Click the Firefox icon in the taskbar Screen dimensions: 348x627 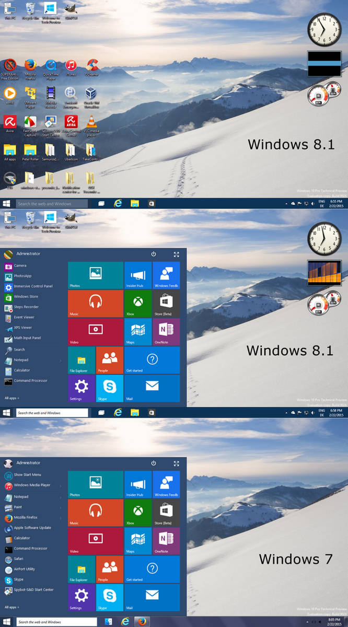coord(141,622)
